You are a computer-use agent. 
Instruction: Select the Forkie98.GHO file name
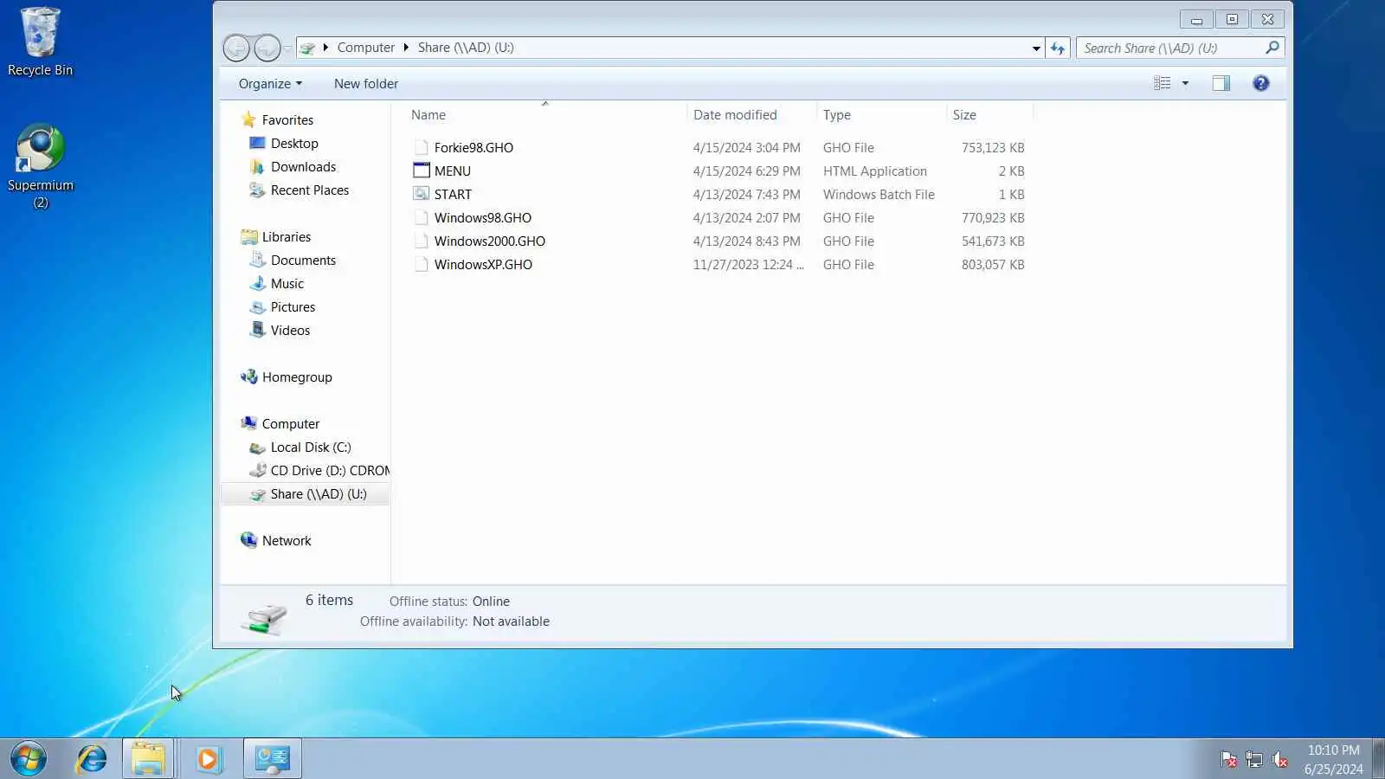(x=473, y=147)
